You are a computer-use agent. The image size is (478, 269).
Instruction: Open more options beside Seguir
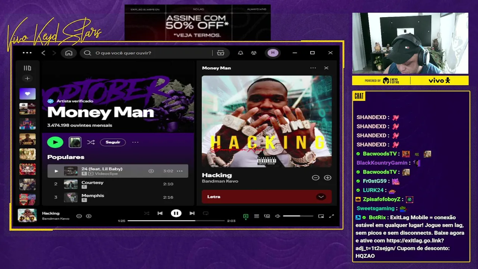point(135,142)
